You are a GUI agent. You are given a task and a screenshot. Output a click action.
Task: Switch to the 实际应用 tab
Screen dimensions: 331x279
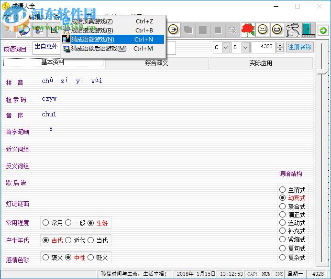click(x=261, y=63)
